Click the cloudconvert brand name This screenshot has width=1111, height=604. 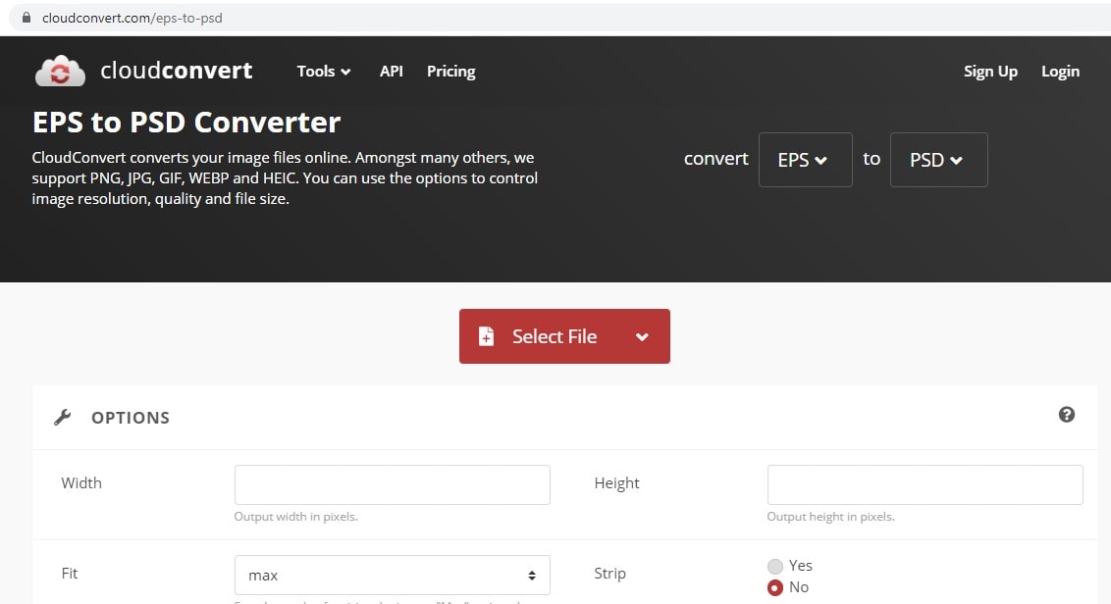[x=177, y=71]
